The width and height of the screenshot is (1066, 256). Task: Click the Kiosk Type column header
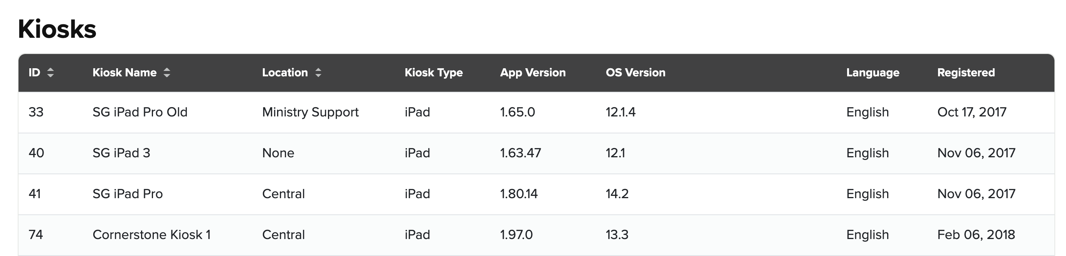433,72
